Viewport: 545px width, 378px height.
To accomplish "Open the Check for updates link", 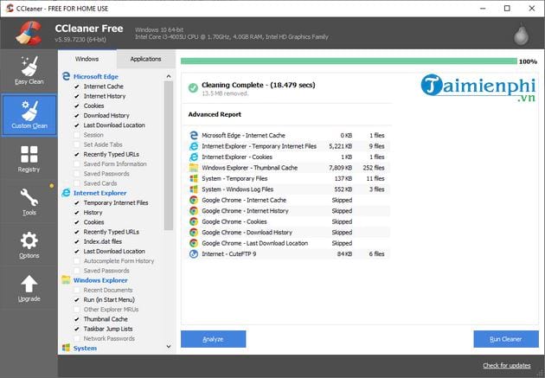I will click(x=506, y=366).
